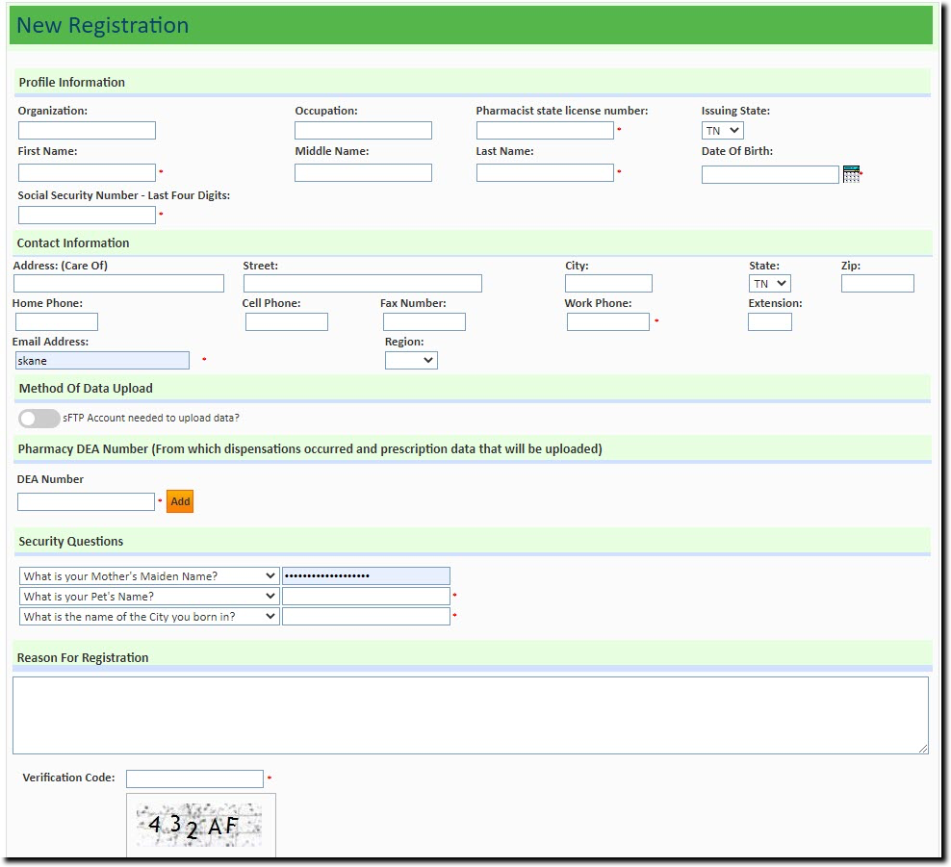This screenshot has width=951, height=867.
Task: Click the Add button for DEA Number
Action: tap(179, 501)
